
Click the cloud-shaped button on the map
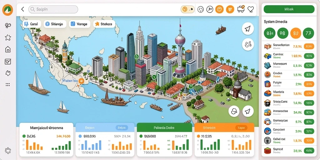click(x=234, y=111)
